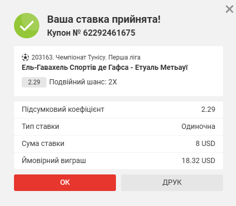
Task: Click the 18.32 USD potential winnings value
Action: click(198, 160)
